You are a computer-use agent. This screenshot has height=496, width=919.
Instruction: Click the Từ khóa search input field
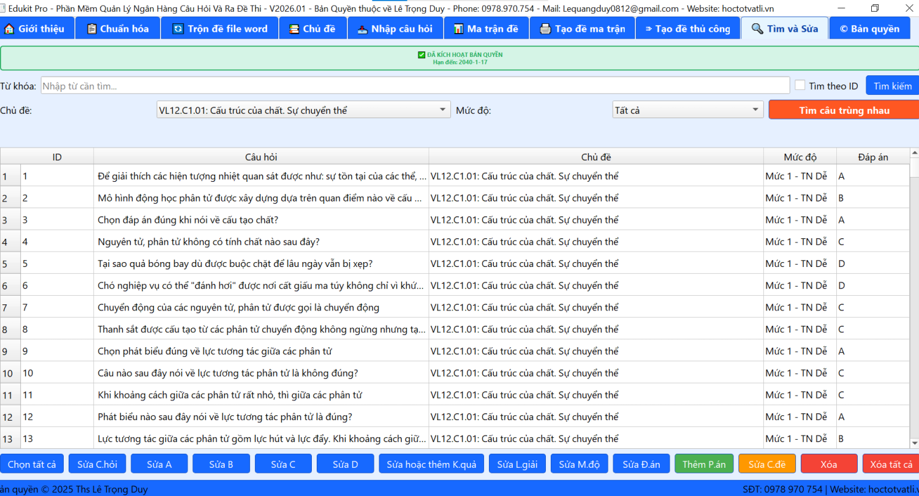(x=415, y=86)
